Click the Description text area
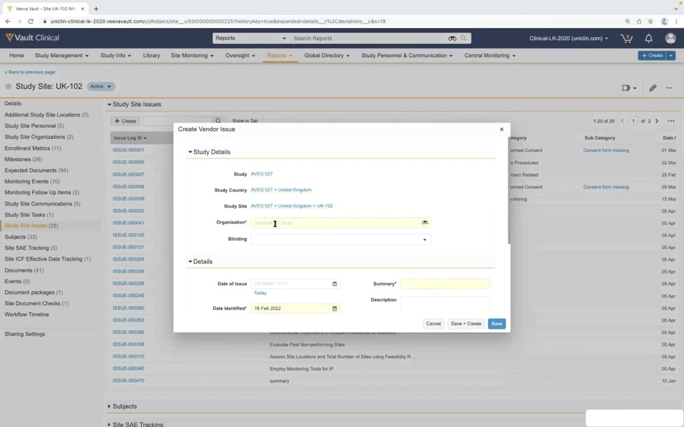This screenshot has width=684, height=427. (x=445, y=305)
